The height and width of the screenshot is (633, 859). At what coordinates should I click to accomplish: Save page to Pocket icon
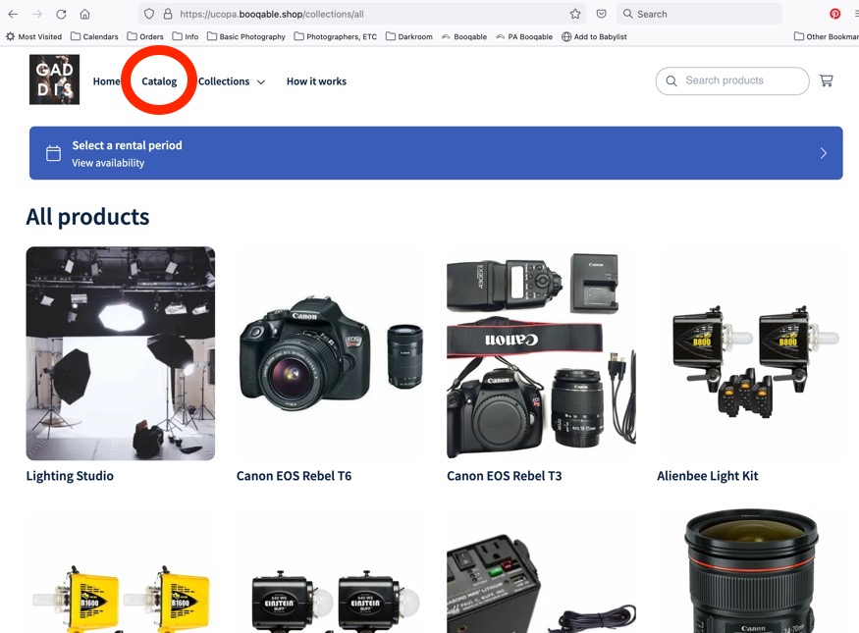(x=602, y=15)
